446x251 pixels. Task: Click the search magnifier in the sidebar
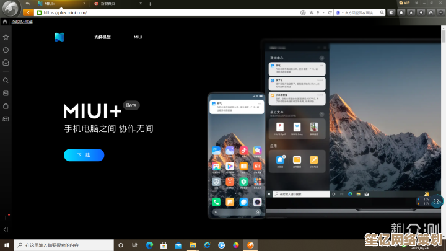pos(6,81)
